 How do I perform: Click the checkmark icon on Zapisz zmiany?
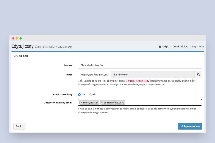pos(181,126)
